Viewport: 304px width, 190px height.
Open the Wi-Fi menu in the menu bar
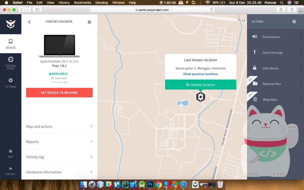208,3
